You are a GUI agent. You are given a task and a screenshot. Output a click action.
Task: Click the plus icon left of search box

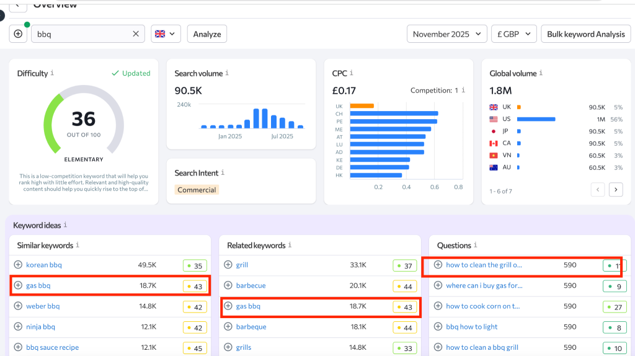[x=18, y=34]
